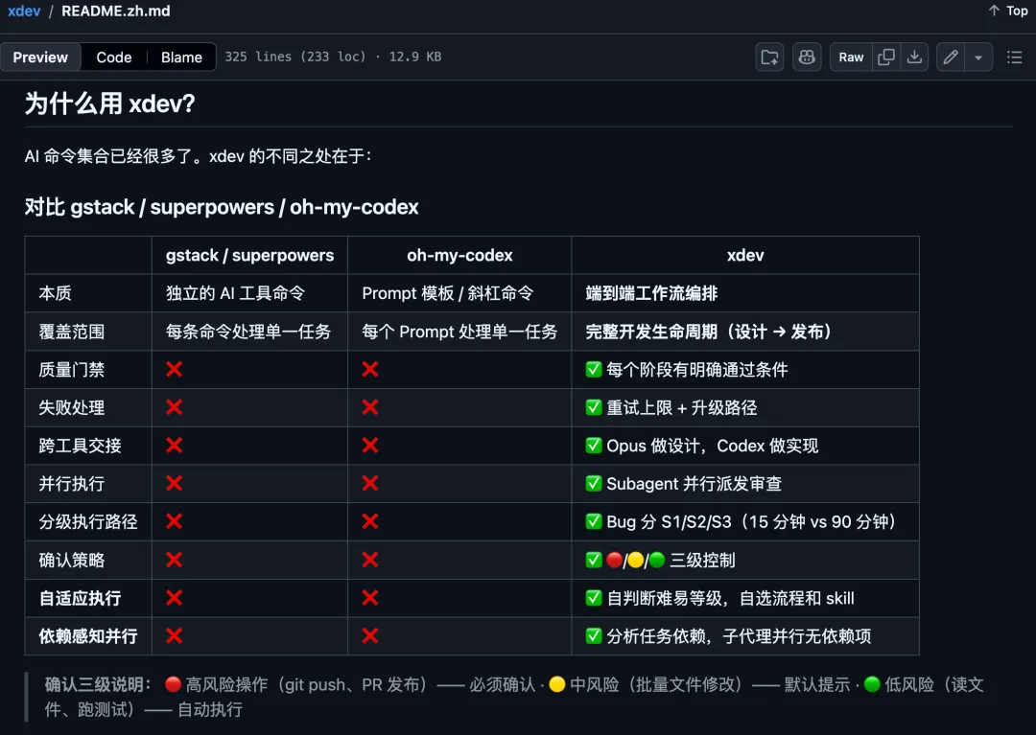Click the 为什么用 xdev? heading
Screen dimensions: 1036x735
[109, 103]
